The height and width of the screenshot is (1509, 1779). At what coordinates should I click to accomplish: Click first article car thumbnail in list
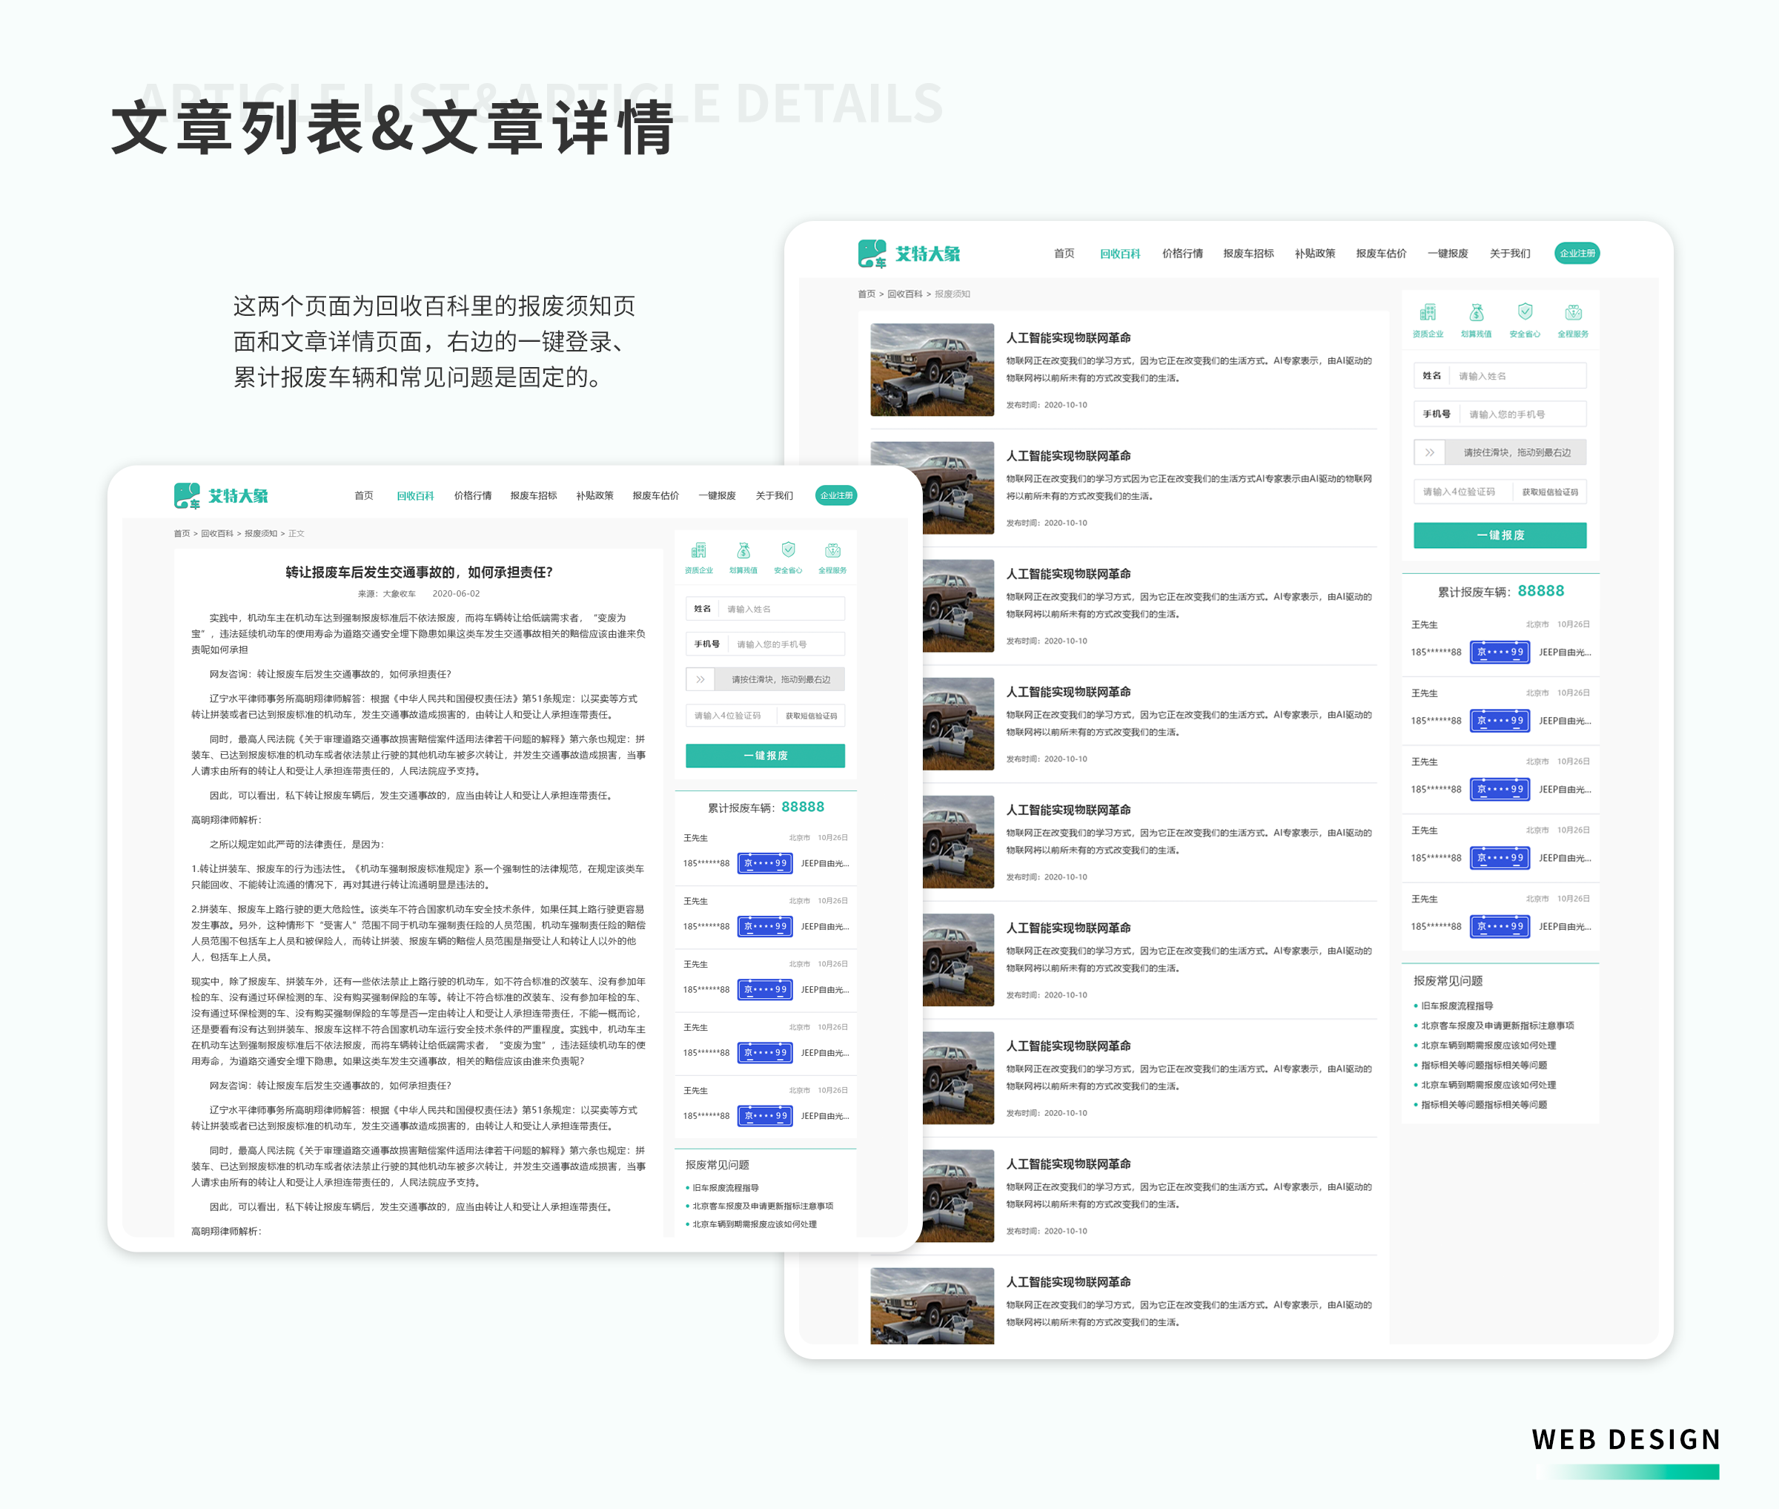tap(932, 371)
